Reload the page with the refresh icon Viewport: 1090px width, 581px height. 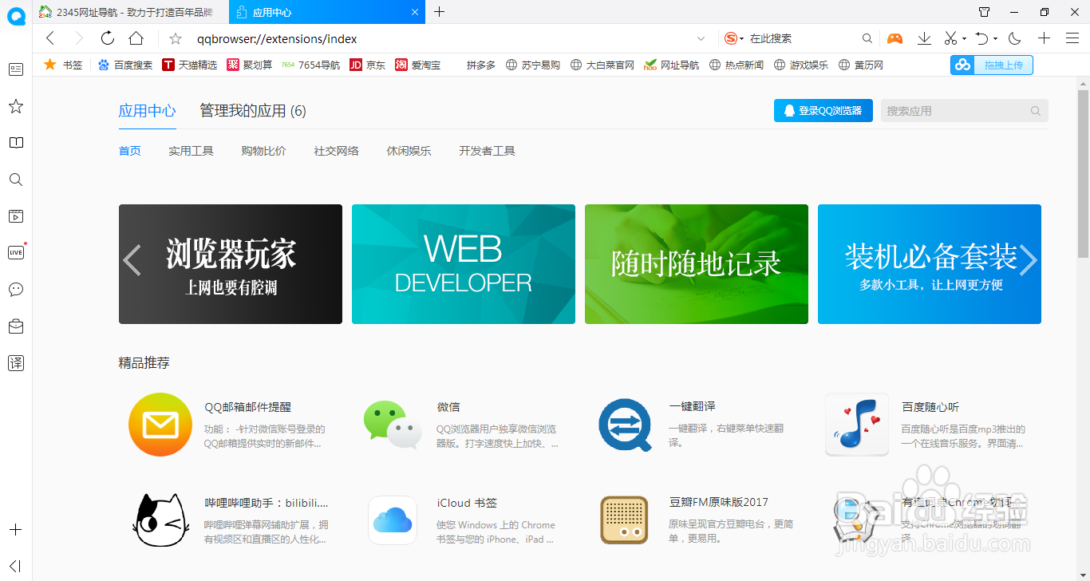coord(108,38)
